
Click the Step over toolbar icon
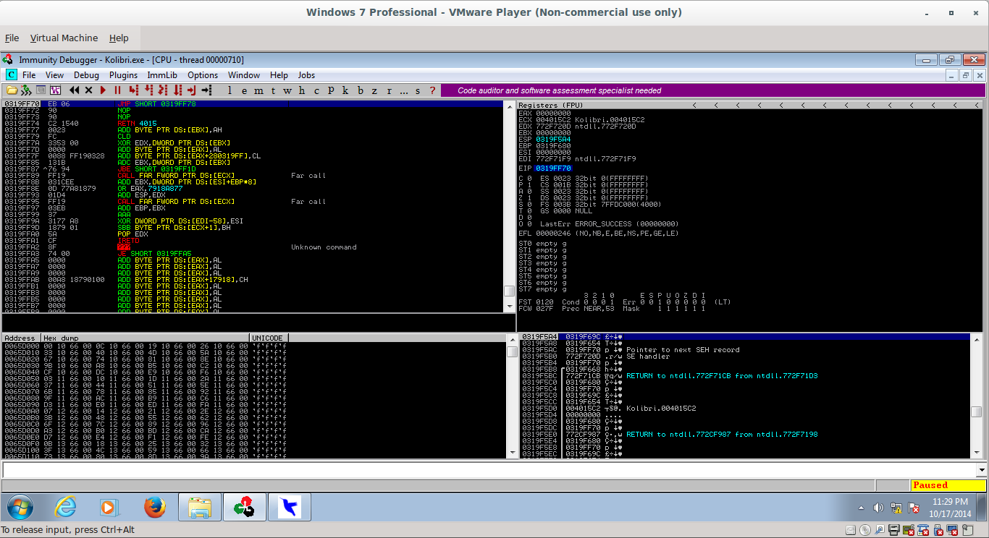click(x=148, y=90)
